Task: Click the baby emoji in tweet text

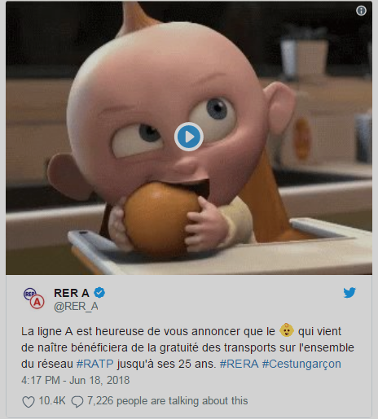Action: coord(287,330)
